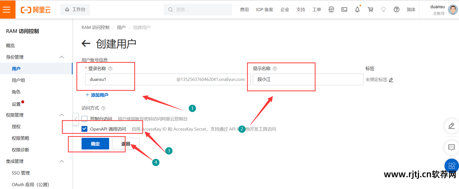Open the ICP 备案 menu
Image resolution: width=459 pixels, height=189 pixels.
(265, 10)
